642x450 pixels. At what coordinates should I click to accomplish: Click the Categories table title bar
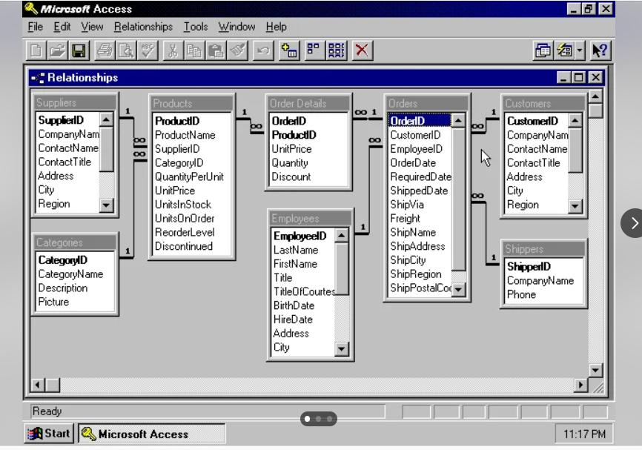point(75,242)
